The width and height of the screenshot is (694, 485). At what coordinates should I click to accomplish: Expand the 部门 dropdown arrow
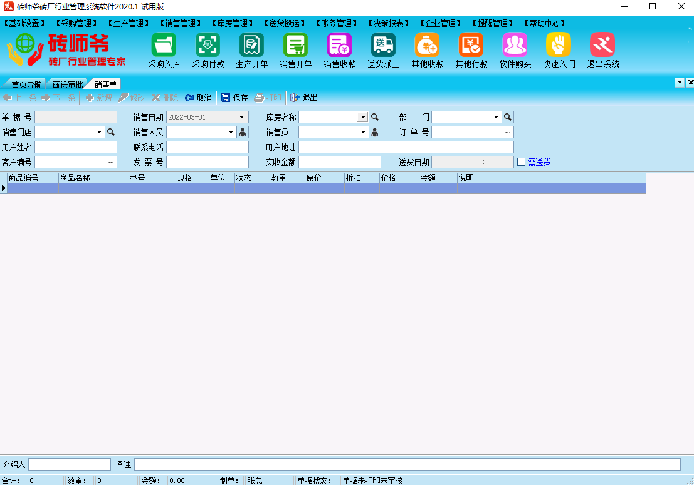(496, 117)
